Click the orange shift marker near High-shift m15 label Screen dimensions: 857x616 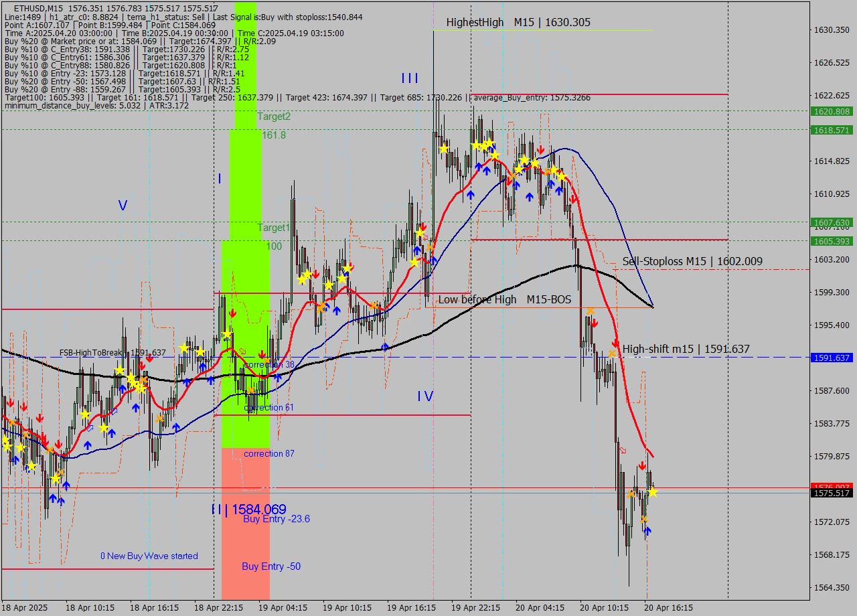point(612,353)
